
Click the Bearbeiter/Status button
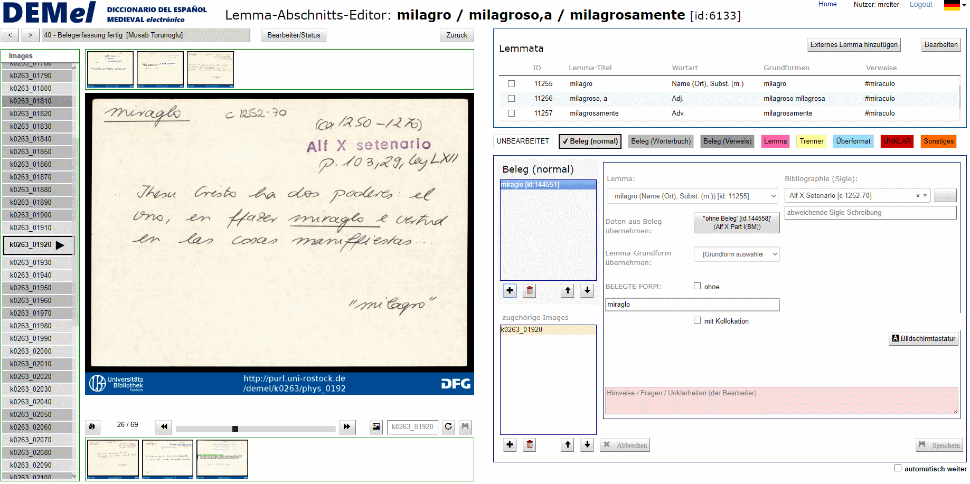pyautogui.click(x=294, y=35)
